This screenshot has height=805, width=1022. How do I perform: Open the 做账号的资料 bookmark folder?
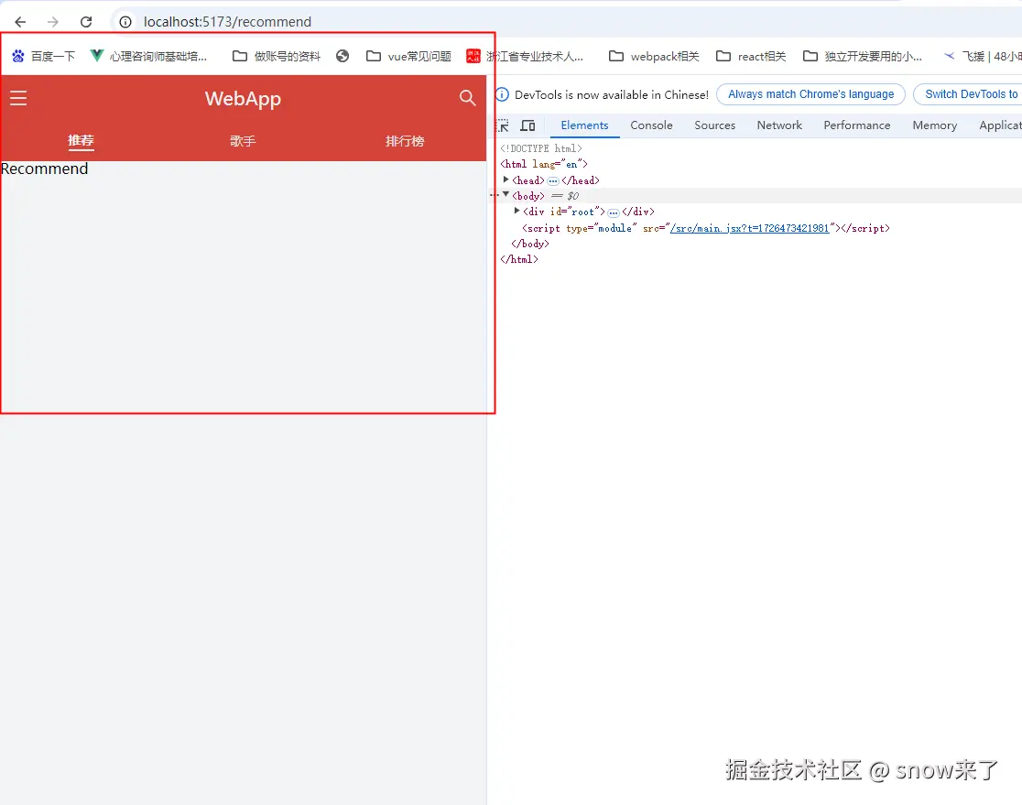point(277,57)
